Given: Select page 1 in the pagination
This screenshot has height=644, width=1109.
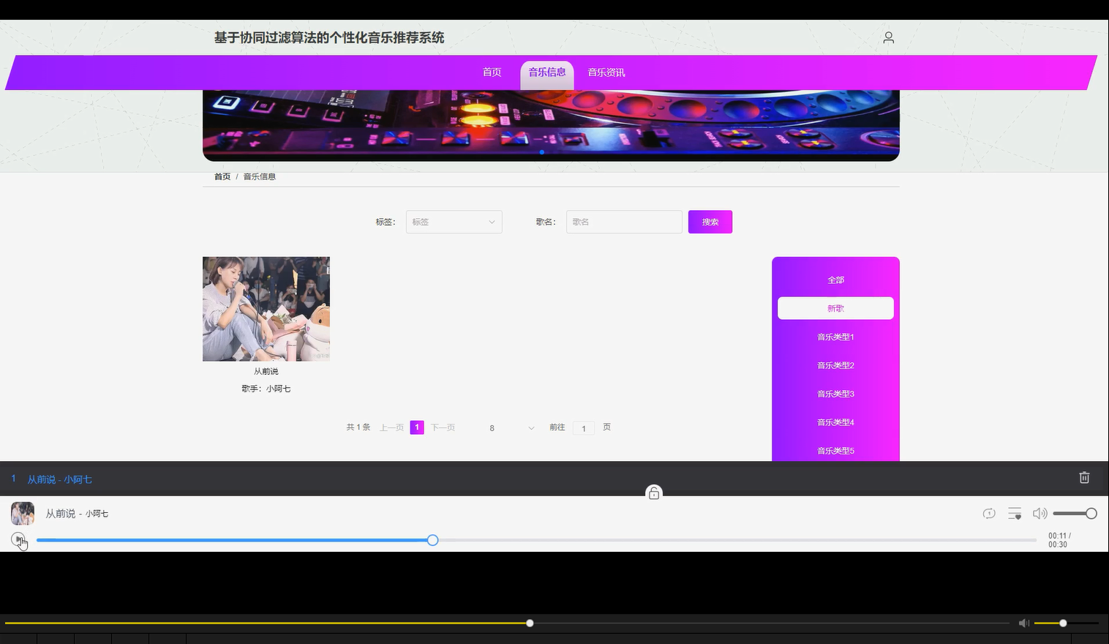Looking at the screenshot, I should coord(416,427).
